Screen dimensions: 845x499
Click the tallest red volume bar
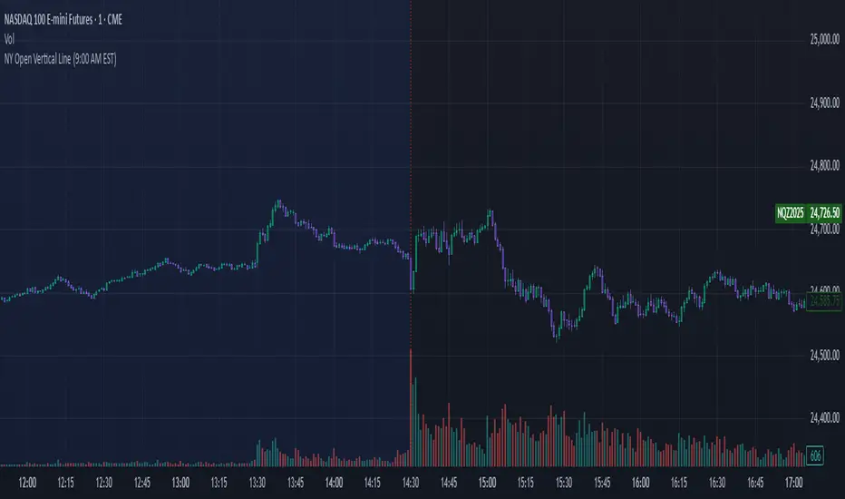pos(412,408)
